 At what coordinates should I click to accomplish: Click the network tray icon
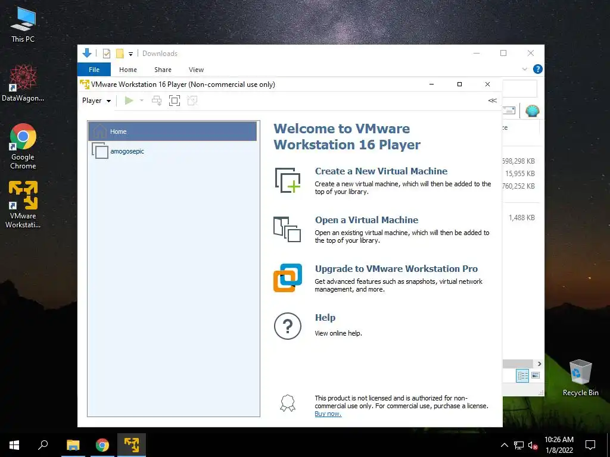pos(519,445)
